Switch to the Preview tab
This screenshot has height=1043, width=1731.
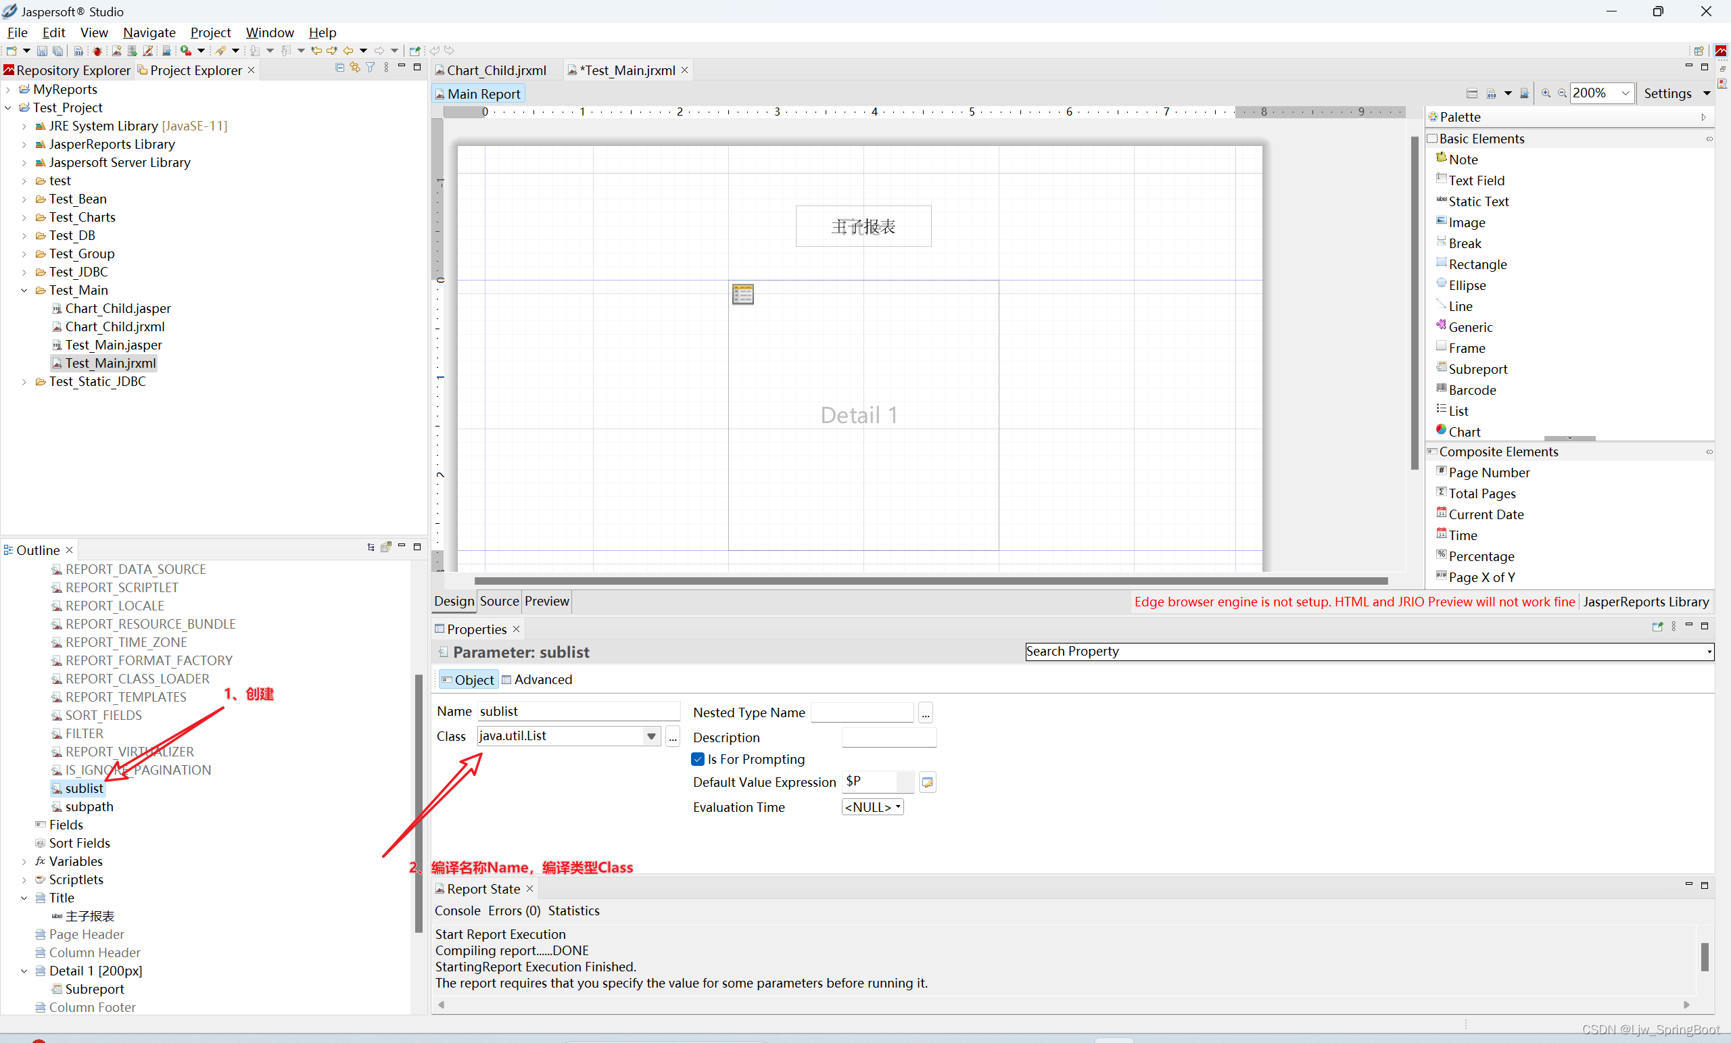(x=546, y=601)
